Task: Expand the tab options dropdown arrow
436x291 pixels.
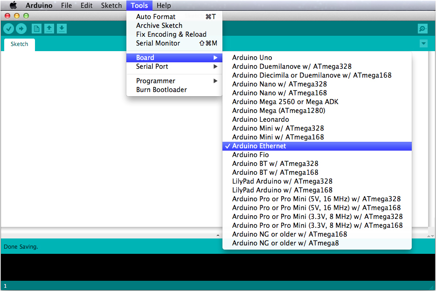Action: coord(423,44)
